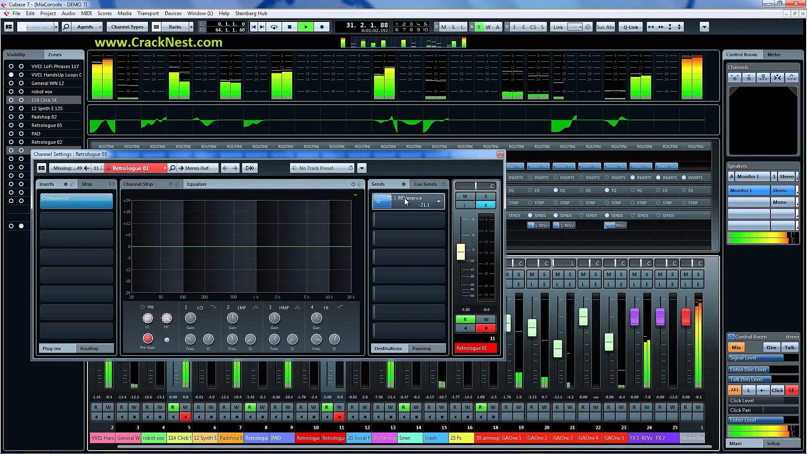Click the Search channel magnifier icon
The height and width of the screenshot is (454, 807).
66,27
